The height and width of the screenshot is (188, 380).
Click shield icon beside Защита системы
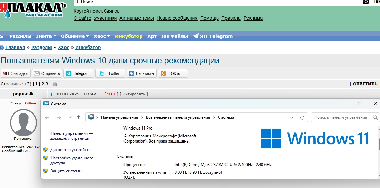click(45, 171)
